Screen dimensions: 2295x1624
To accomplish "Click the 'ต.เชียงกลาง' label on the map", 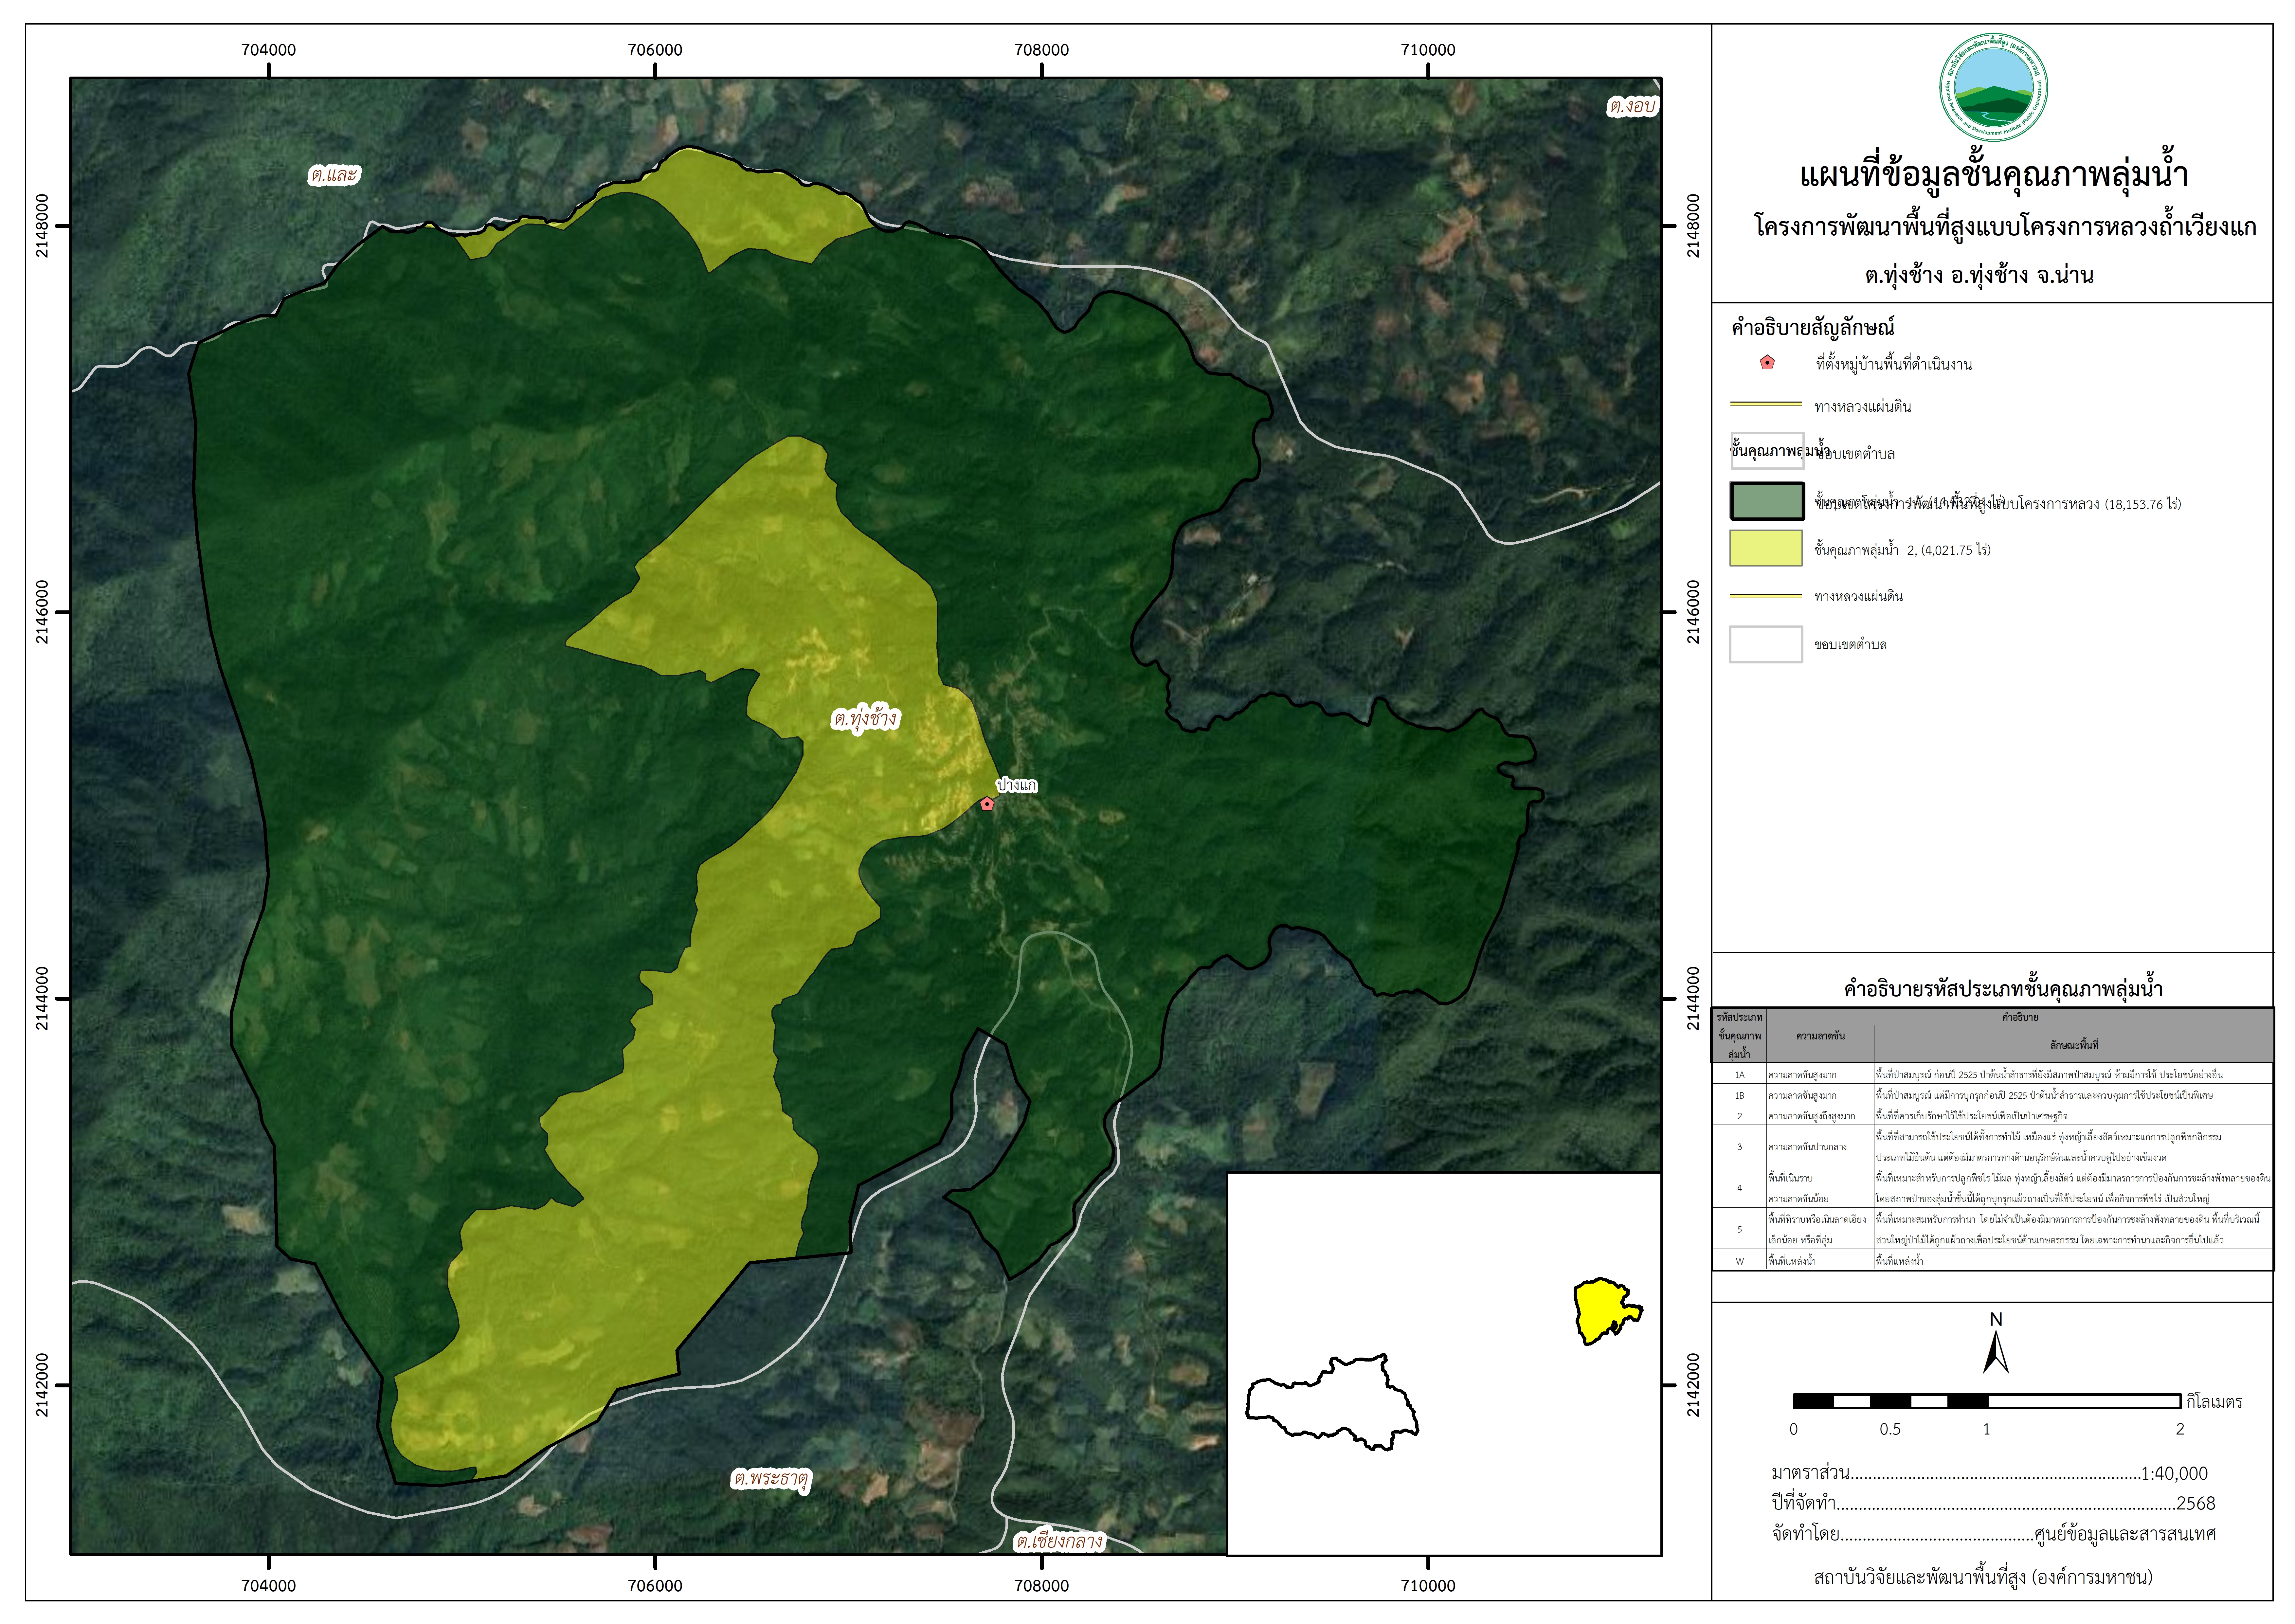I will point(1059,1541).
